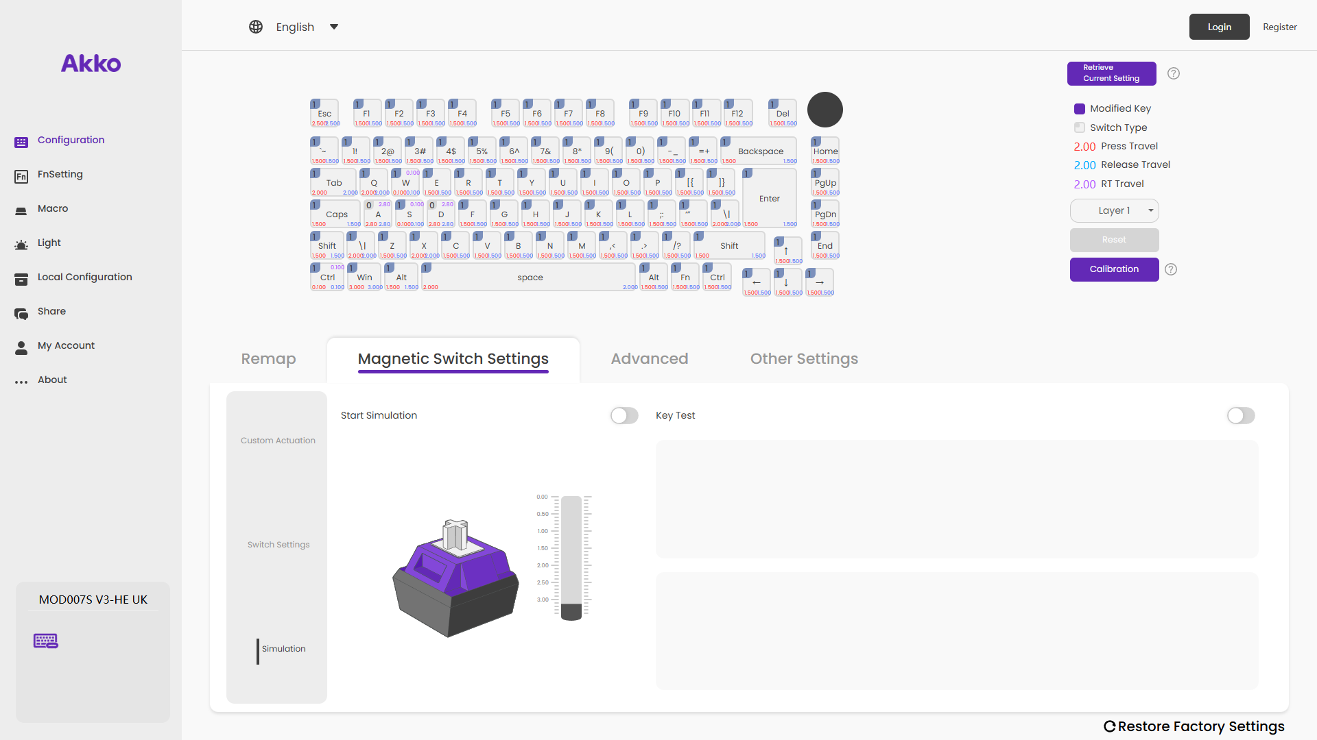Turn on the Key Test switch
The width and height of the screenshot is (1317, 740).
[x=1241, y=415]
